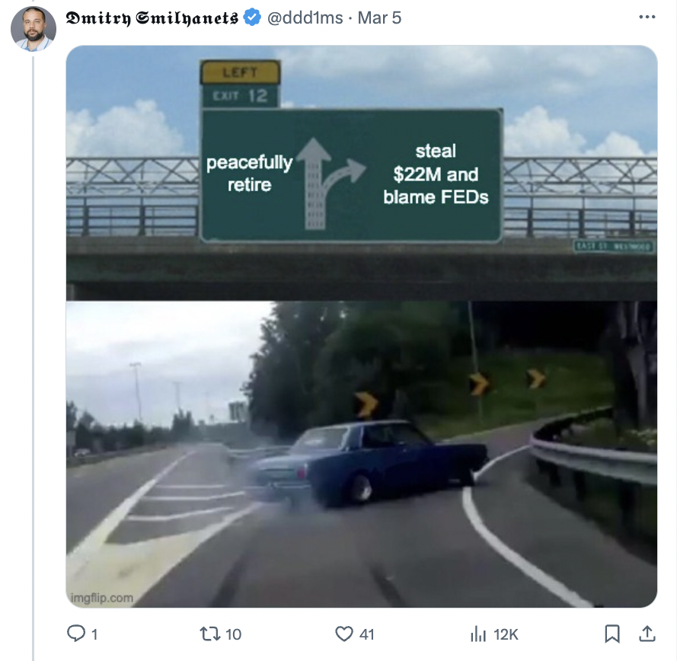The width and height of the screenshot is (677, 661).
Task: Click the blue verified badge
Action: click(252, 18)
